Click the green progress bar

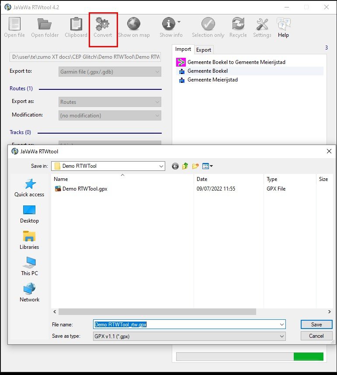point(308,357)
